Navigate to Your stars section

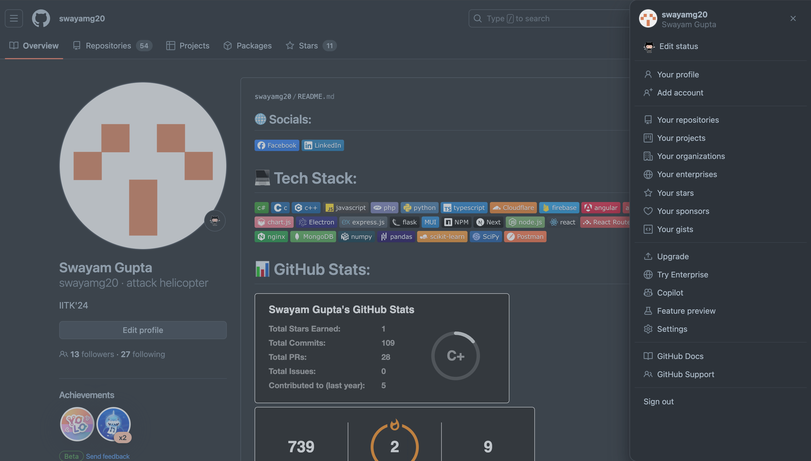point(676,192)
